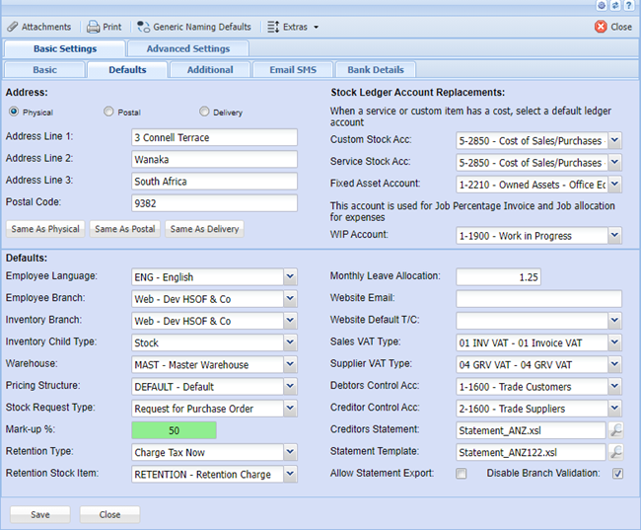
Task: Click the red Close icon in toolbar
Action: 601,27
